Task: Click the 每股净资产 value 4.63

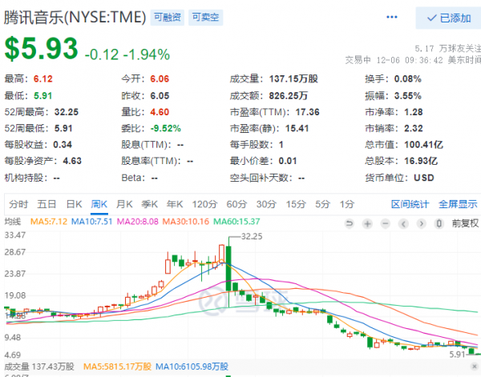Action: [72, 161]
